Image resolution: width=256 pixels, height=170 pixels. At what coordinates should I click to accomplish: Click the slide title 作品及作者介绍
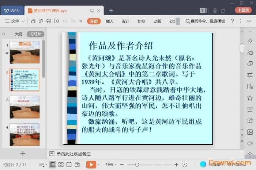[x=121, y=46]
